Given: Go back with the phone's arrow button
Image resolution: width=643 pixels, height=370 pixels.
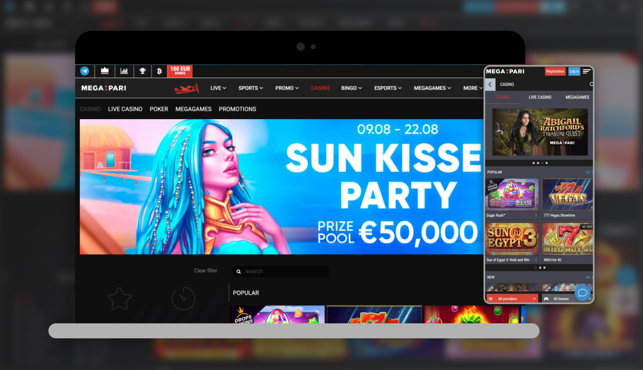Looking at the screenshot, I should click(x=490, y=84).
